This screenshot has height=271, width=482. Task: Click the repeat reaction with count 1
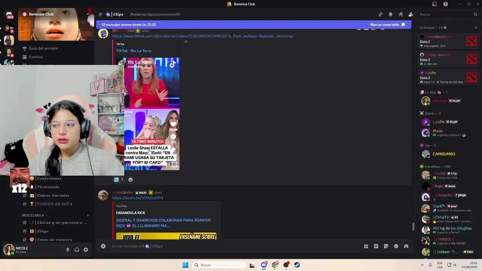tap(119, 180)
